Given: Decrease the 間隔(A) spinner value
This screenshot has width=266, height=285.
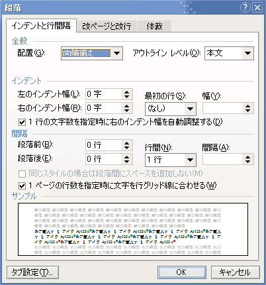Looking at the screenshot, I should point(247,162).
